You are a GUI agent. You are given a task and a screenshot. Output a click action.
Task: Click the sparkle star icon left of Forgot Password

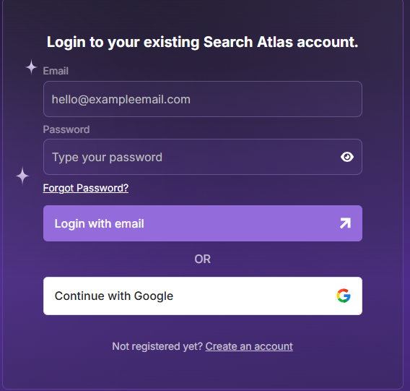tap(22, 176)
